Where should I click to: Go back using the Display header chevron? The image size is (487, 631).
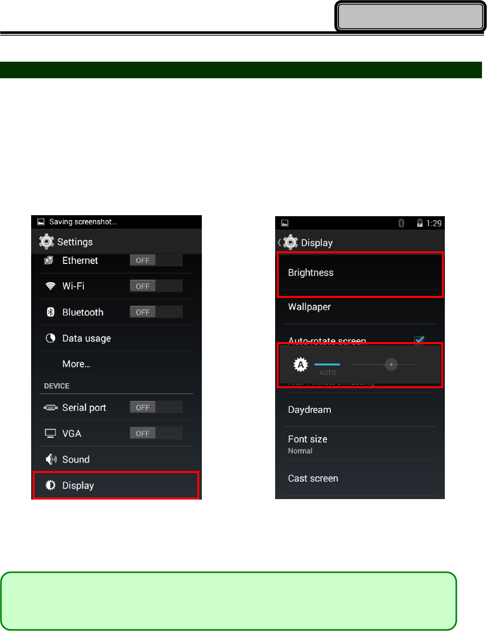tap(280, 243)
